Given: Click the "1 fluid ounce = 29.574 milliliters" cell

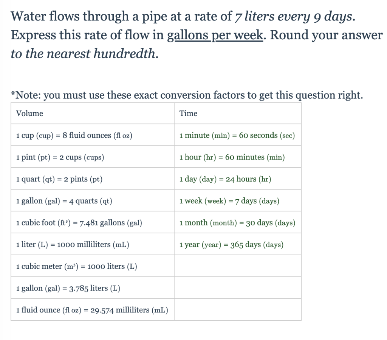Looking at the screenshot, I should click(x=92, y=310).
